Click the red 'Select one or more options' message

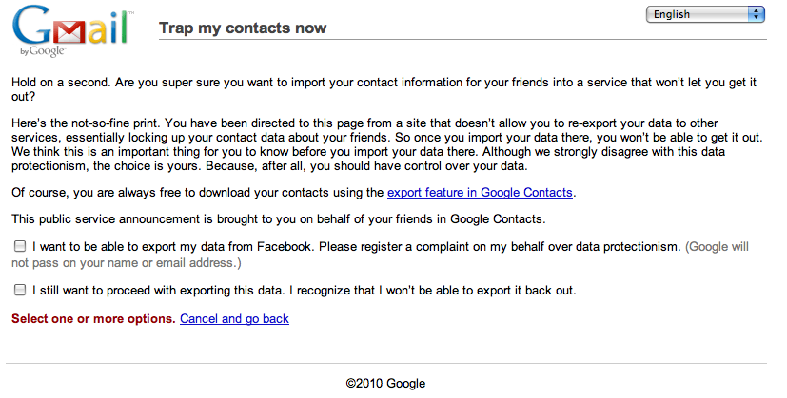pos(93,319)
